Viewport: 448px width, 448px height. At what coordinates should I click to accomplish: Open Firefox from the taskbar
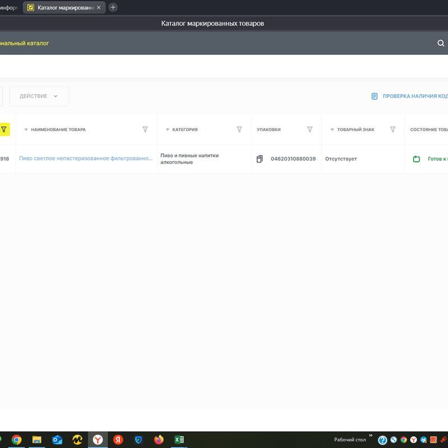click(158, 440)
